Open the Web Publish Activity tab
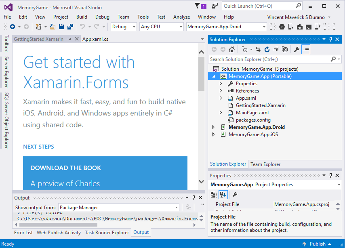The width and height of the screenshot is (345, 248). [59, 233]
